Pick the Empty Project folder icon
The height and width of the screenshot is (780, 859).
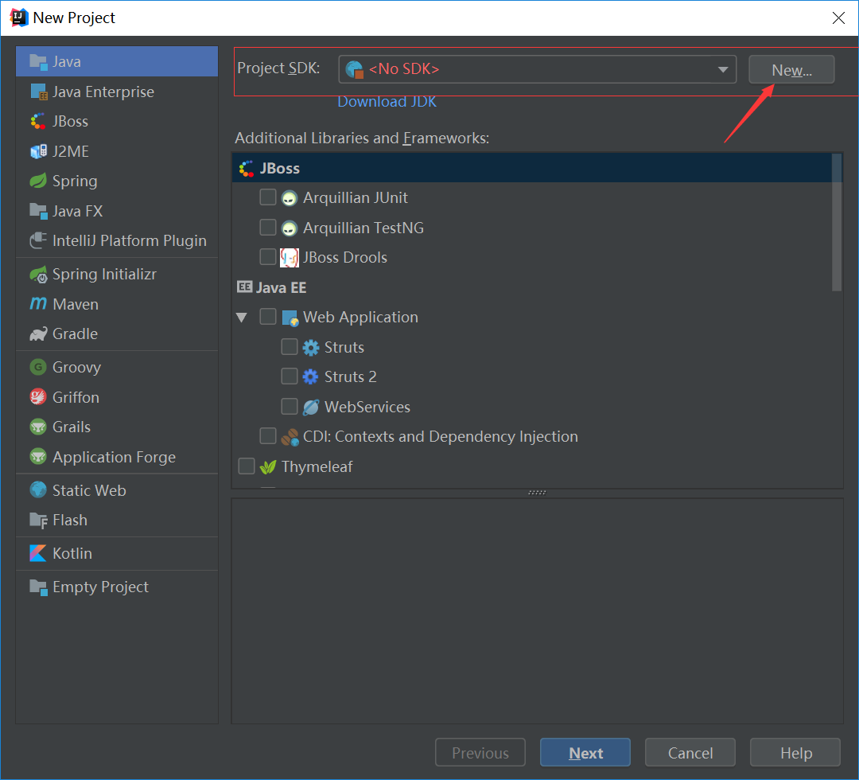38,587
